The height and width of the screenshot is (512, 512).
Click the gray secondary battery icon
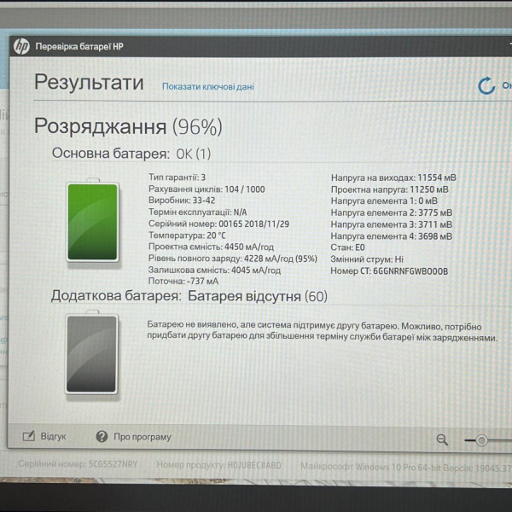point(92,353)
